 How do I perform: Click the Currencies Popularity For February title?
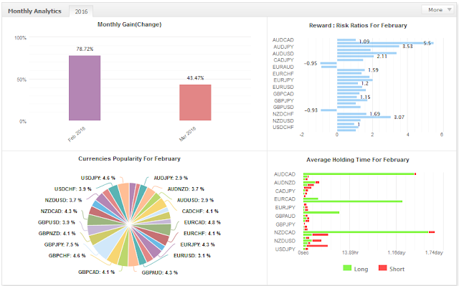tap(129, 159)
